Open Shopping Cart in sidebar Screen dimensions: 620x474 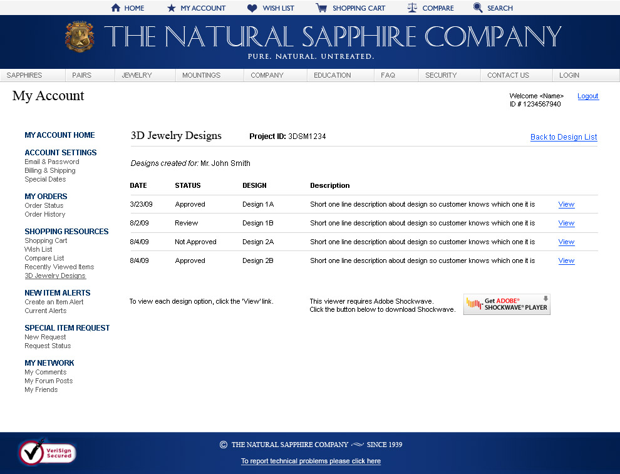[x=46, y=240]
